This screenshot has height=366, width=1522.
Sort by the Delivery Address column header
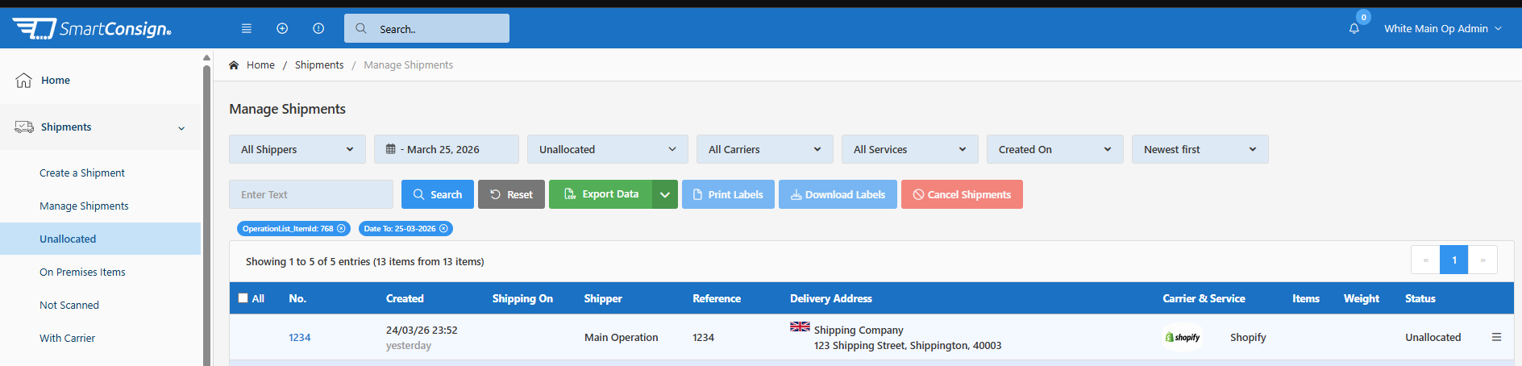coord(831,298)
